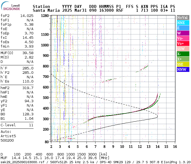Click the Santa Maria station name
The height and width of the screenshot is (164, 191).
coord(45,10)
